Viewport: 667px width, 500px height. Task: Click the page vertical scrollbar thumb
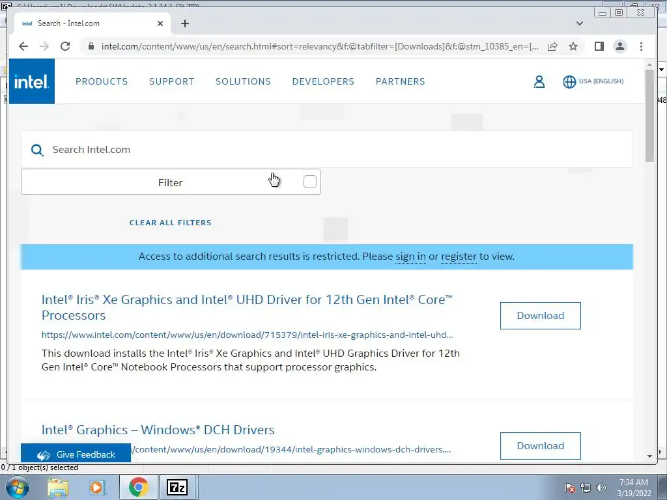click(x=649, y=116)
